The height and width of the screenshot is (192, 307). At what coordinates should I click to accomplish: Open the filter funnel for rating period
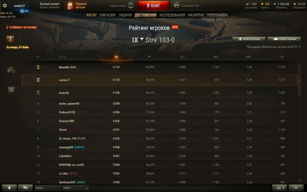[x=10, y=39]
